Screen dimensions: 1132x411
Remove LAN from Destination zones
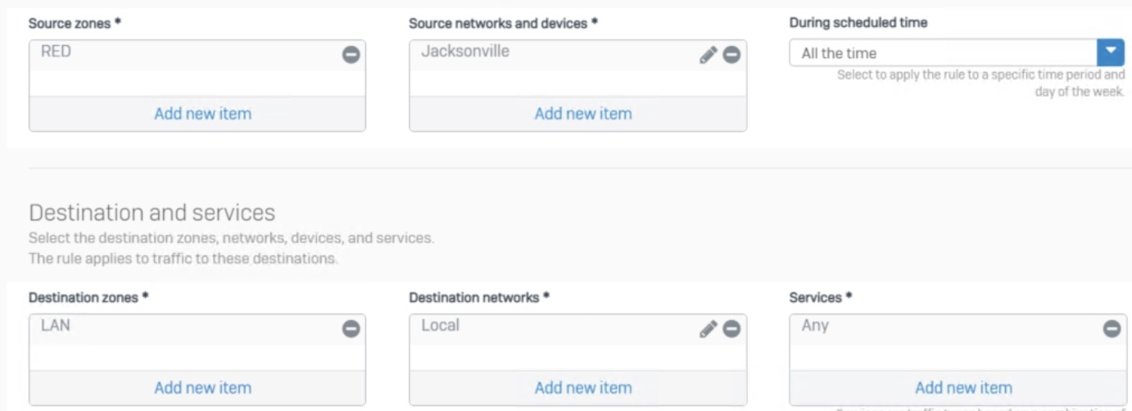tap(351, 329)
